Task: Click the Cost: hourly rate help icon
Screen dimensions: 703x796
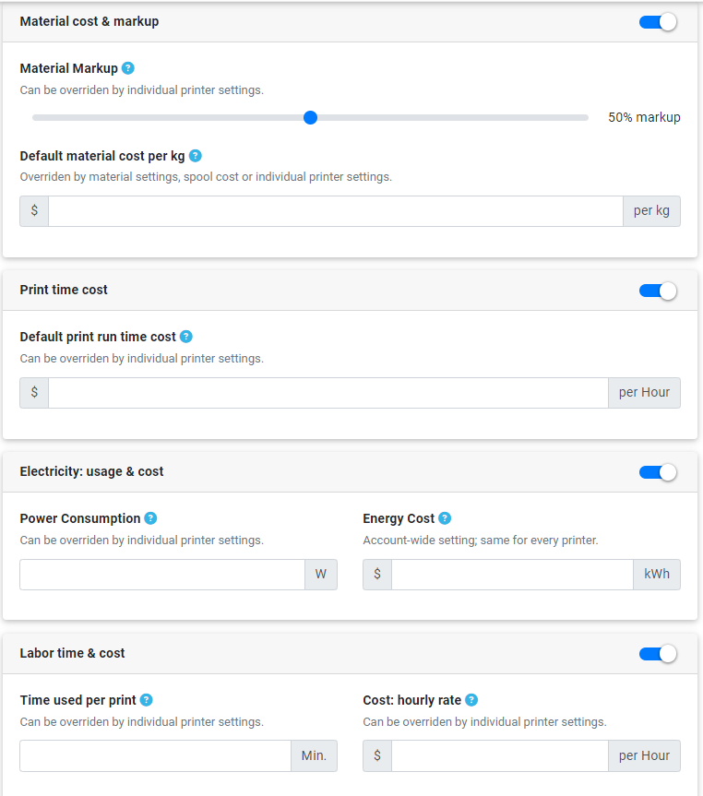Action: click(471, 700)
